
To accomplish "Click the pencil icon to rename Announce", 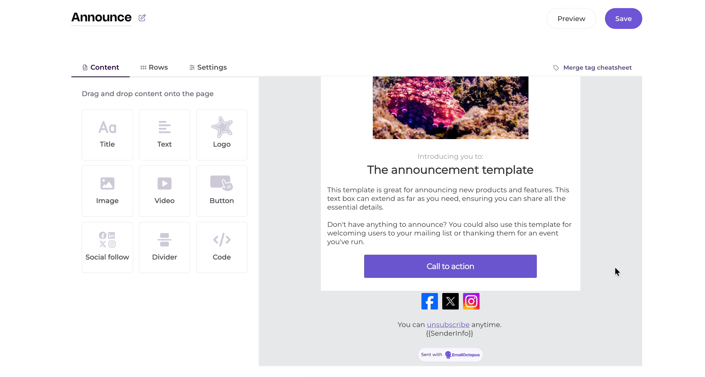I will click(142, 18).
